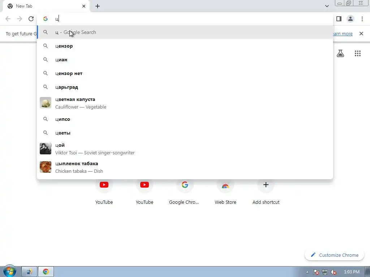370x277 pixels.
Task: Expand the tab search chevron
Action: point(327,6)
